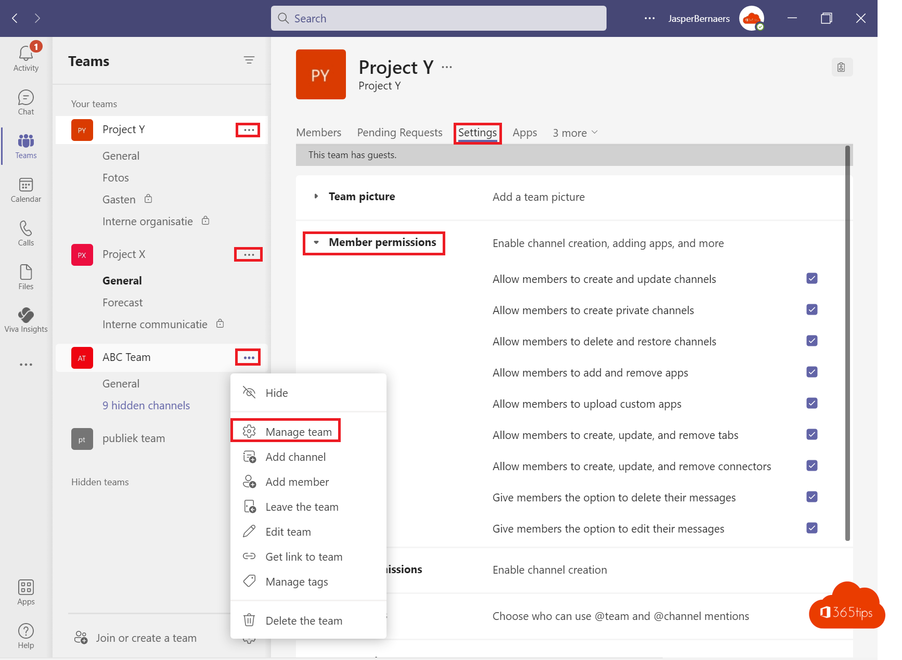Collapse the Member permissions section
The image size is (902, 660).
[x=316, y=243]
